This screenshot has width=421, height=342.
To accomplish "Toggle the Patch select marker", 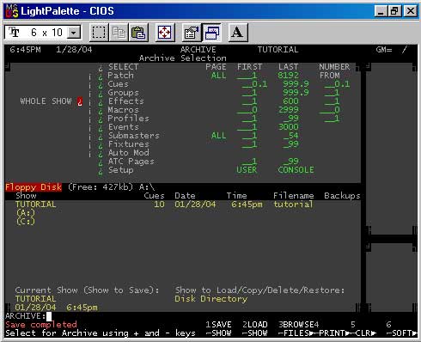I will pos(101,76).
